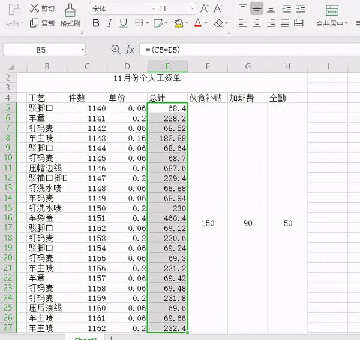Screen dimensions: 360x340
Task: Open the font settings dialog launcher
Action: (x=229, y=32)
